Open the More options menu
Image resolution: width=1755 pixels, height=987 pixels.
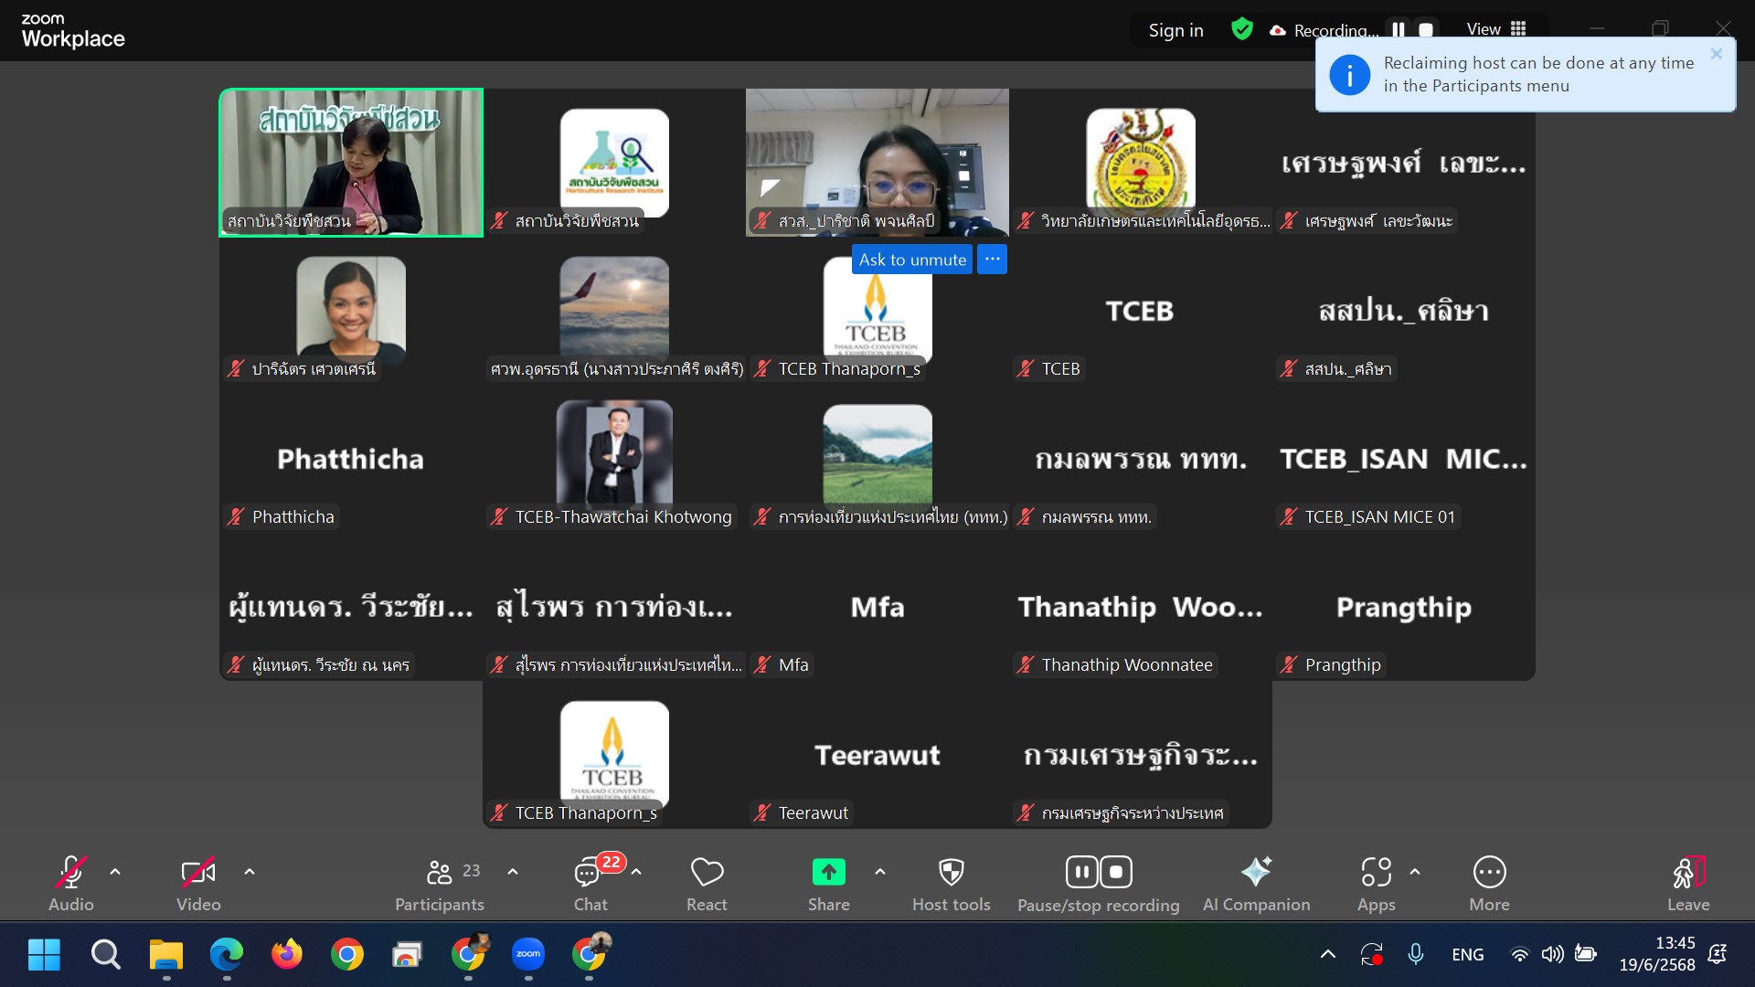pos(1489,883)
